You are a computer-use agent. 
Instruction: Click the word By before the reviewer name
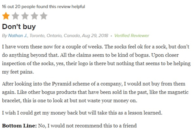tap(5, 36)
